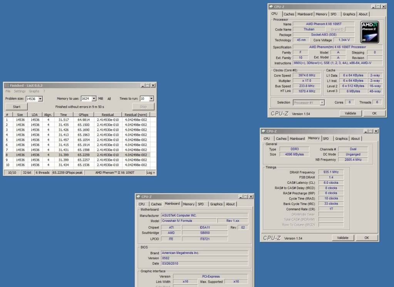Click the Start button in LinX

[x=17, y=107]
